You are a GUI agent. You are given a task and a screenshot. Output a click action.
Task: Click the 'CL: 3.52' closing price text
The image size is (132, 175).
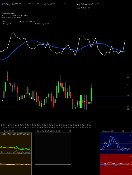(48, 5)
